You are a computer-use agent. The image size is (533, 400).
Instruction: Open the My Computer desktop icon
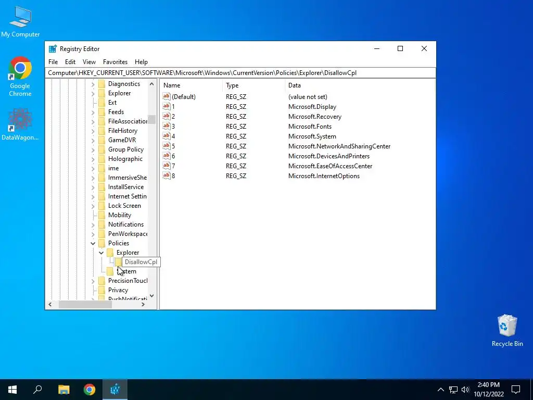[x=20, y=21]
